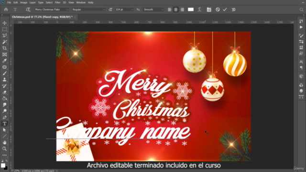Toggle the Character and Paragraph panels

[x=209, y=10]
